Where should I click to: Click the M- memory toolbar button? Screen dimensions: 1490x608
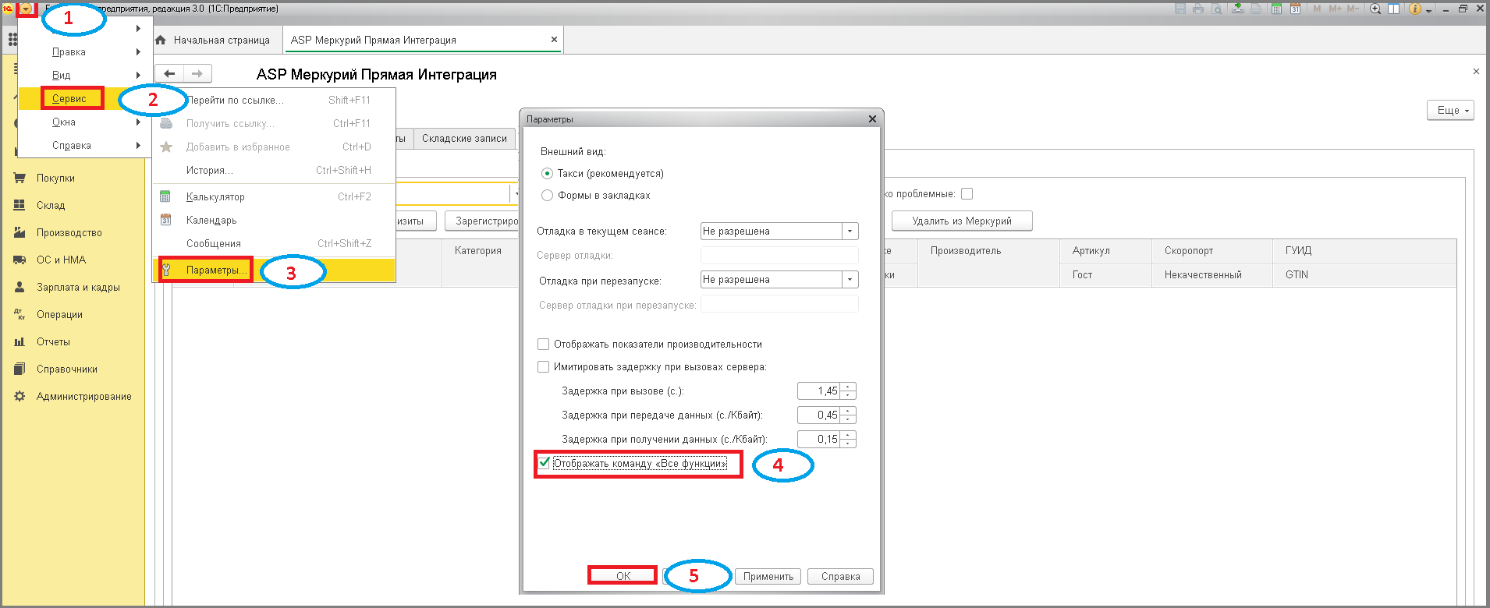point(1353,9)
